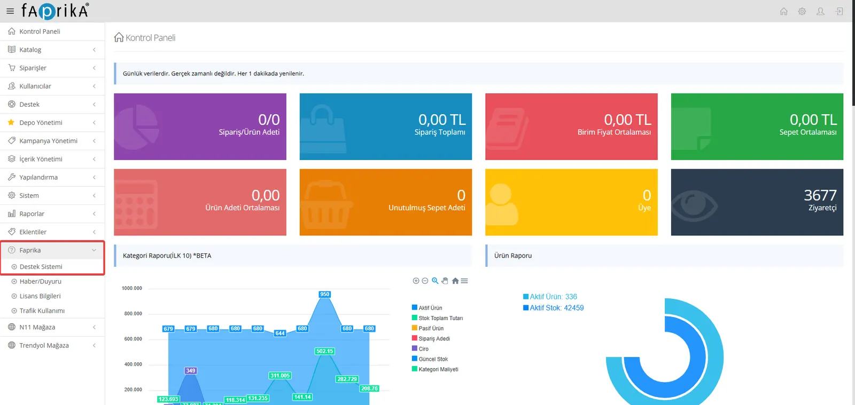Expand the Kullanıcılar sidebar chevron
The image size is (855, 405).
click(94, 86)
